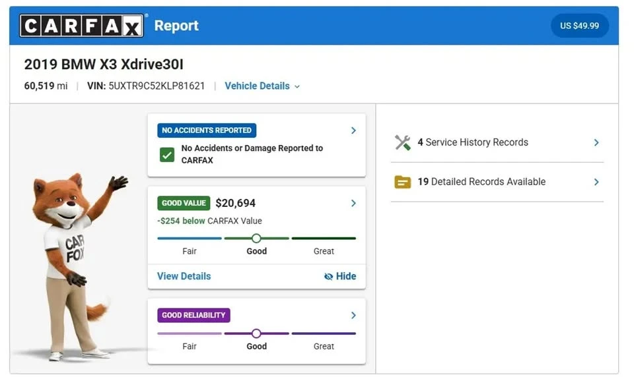Click the 60,519 mi mileage text
634x377 pixels.
[x=46, y=86]
